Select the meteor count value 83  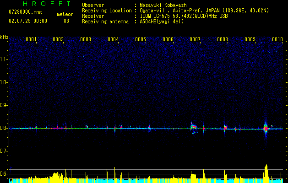66,21
